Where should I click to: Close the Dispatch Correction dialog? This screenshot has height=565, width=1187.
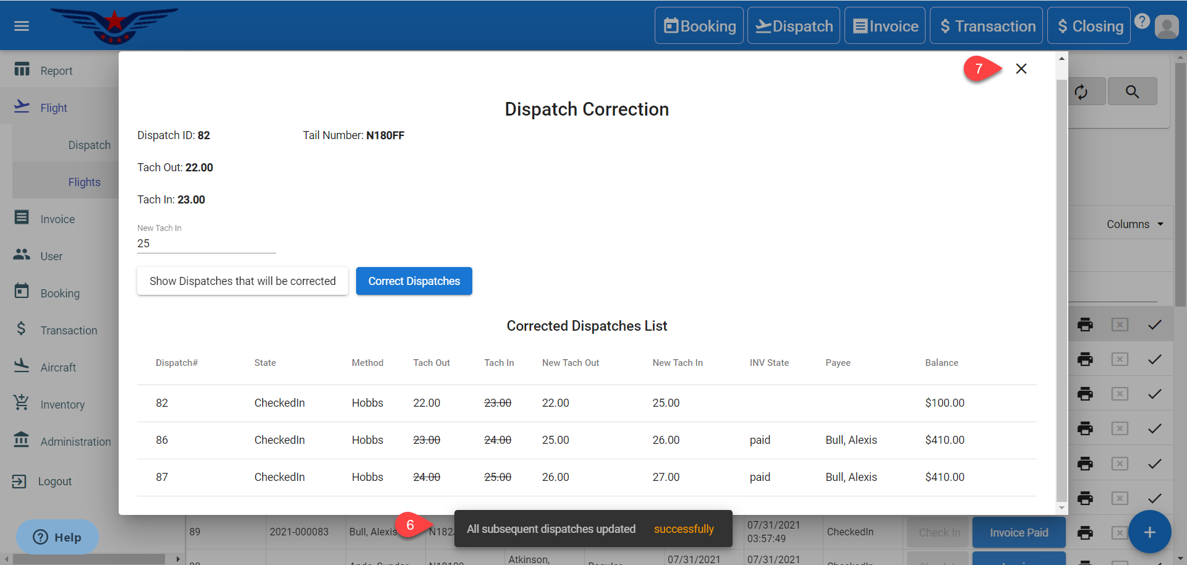pos(1021,69)
